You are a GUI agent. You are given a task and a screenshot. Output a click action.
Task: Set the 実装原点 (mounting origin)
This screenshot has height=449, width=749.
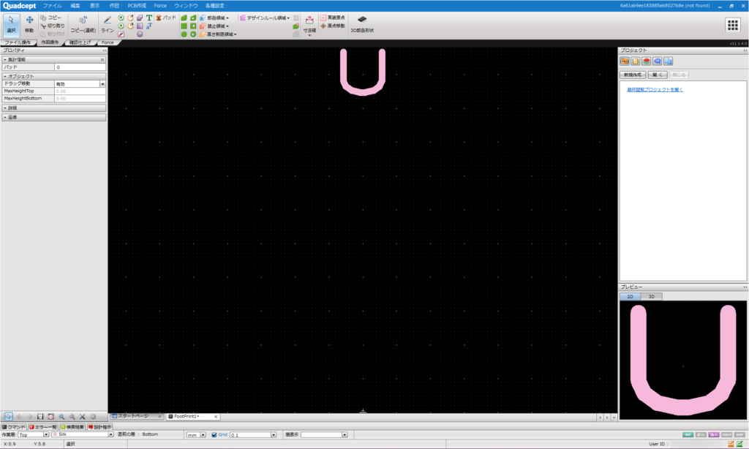click(333, 18)
